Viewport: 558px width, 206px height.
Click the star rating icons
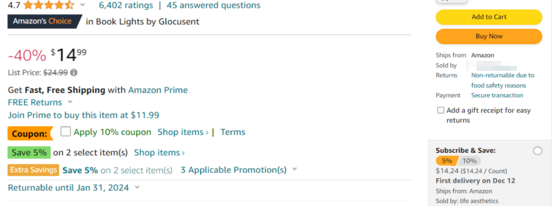49,5
